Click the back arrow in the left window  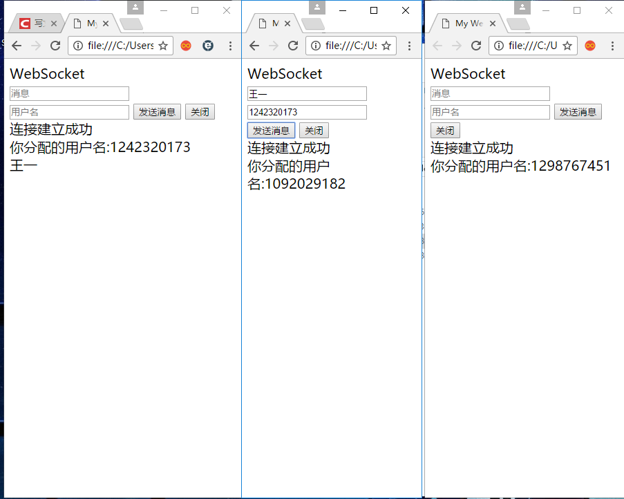point(17,46)
